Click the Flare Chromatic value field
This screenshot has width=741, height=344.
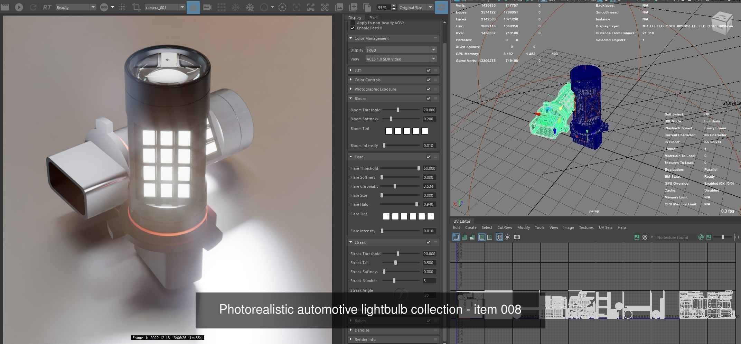click(x=429, y=186)
